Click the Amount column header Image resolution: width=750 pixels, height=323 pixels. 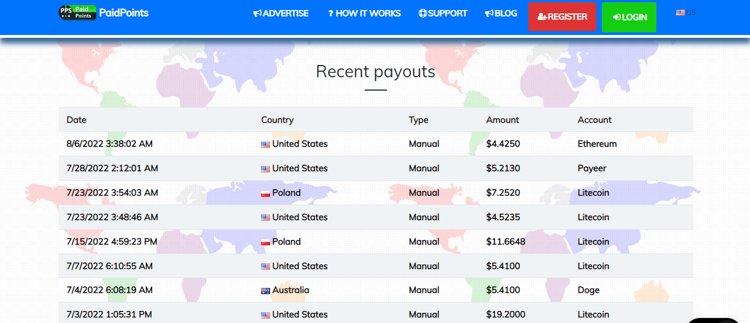point(503,120)
